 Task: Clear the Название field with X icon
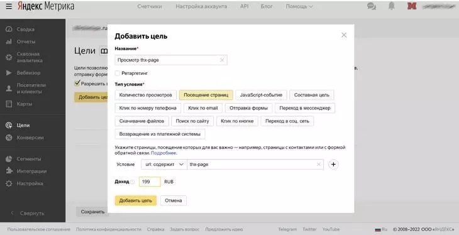pyautogui.click(x=222, y=60)
